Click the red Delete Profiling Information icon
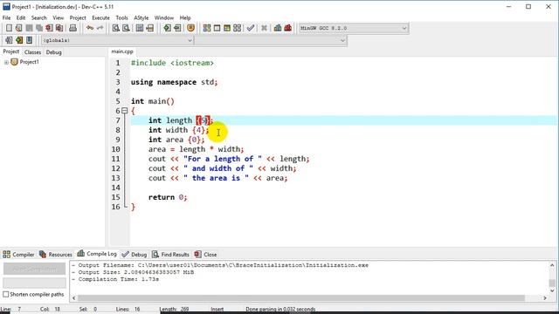 click(x=287, y=28)
